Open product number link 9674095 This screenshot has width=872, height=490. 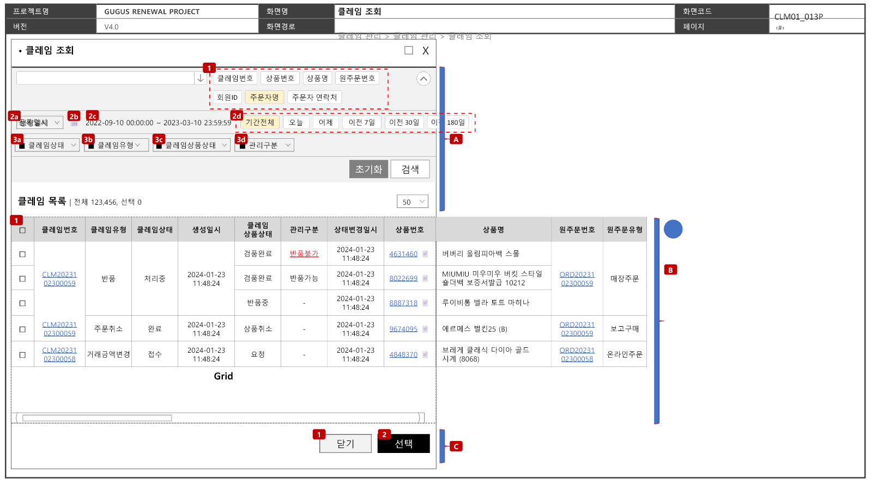403,329
